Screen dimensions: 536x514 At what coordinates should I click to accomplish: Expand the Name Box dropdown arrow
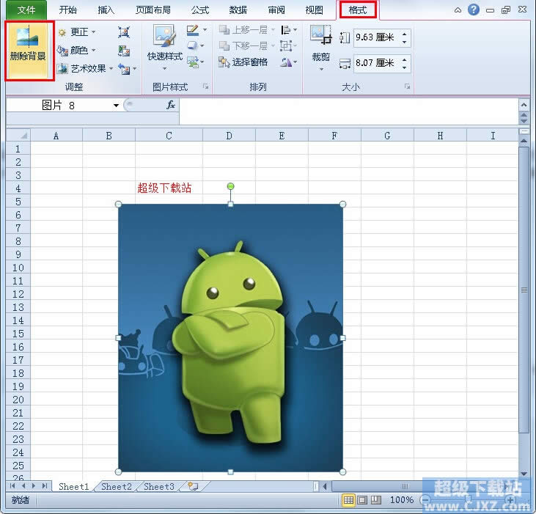point(116,106)
